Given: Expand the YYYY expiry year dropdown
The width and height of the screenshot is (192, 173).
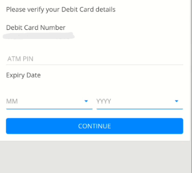Looking at the screenshot, I should tap(139, 101).
